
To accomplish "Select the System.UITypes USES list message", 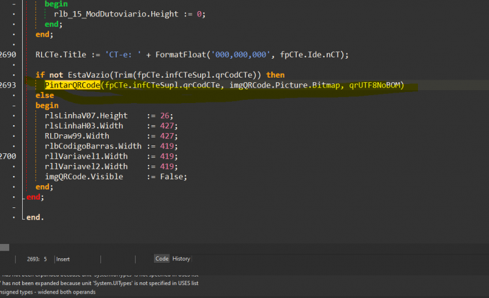I will click(x=99, y=284).
